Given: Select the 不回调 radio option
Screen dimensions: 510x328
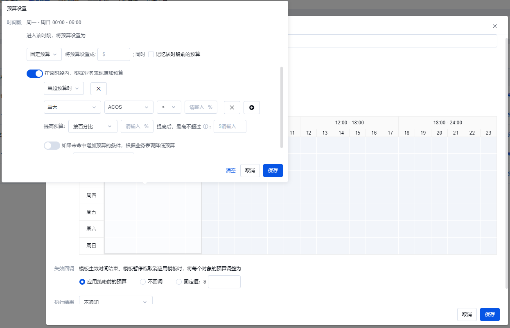Looking at the screenshot, I should 143,282.
